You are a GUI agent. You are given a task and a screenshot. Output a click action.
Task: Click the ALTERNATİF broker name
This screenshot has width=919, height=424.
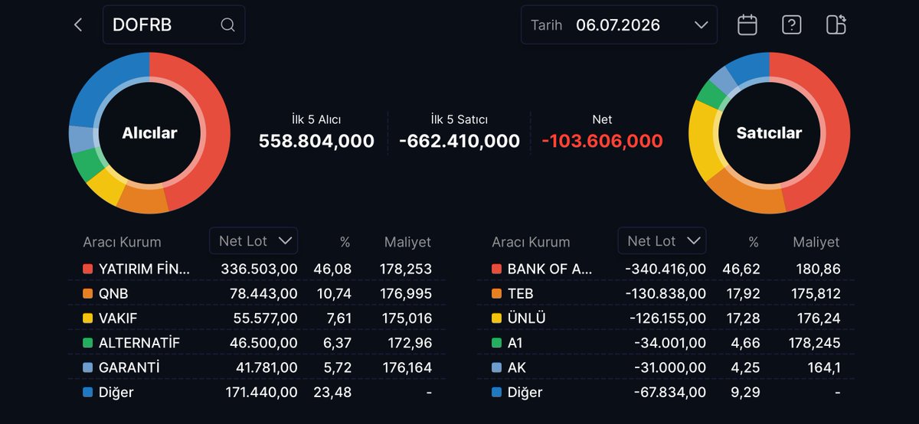click(139, 343)
